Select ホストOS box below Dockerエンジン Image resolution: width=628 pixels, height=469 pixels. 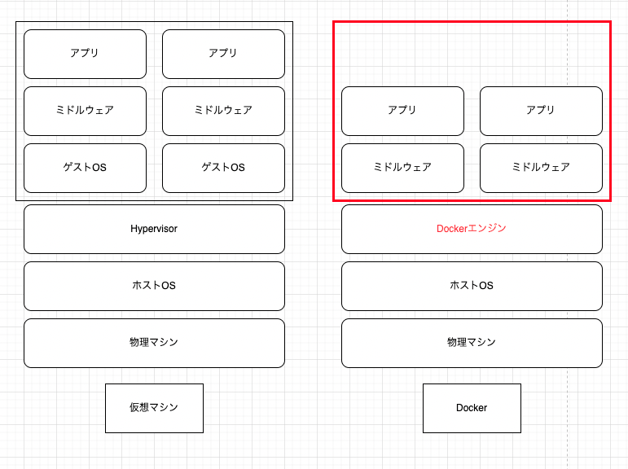click(472, 286)
